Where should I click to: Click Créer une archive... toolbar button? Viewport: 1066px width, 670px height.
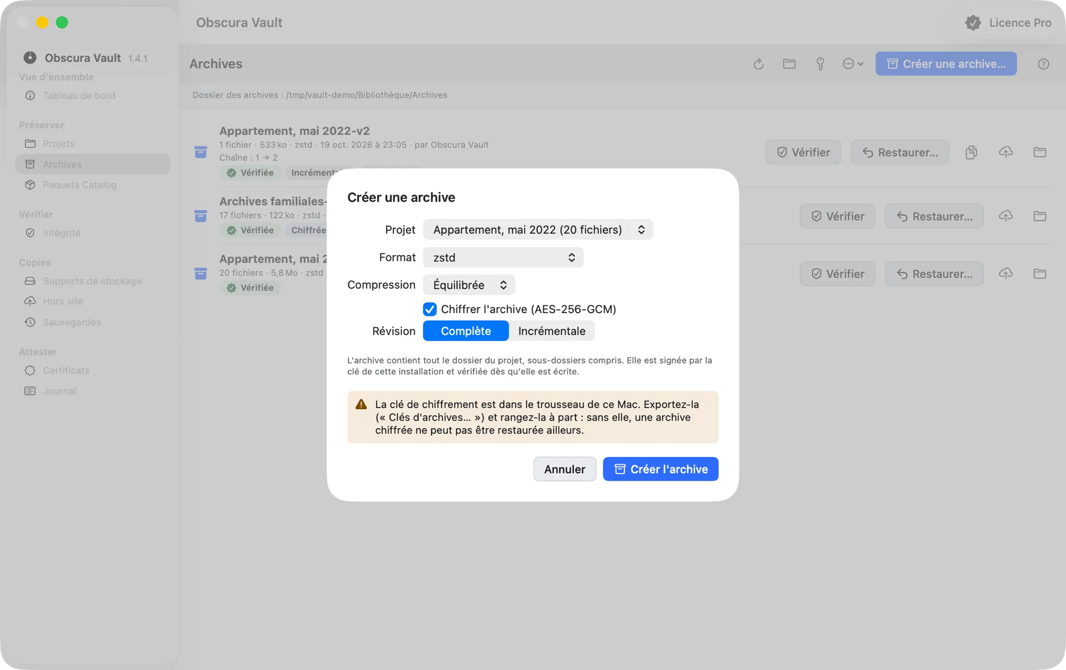tap(946, 64)
